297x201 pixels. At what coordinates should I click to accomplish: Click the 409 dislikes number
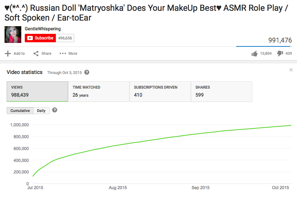pyautogui.click(x=289, y=53)
